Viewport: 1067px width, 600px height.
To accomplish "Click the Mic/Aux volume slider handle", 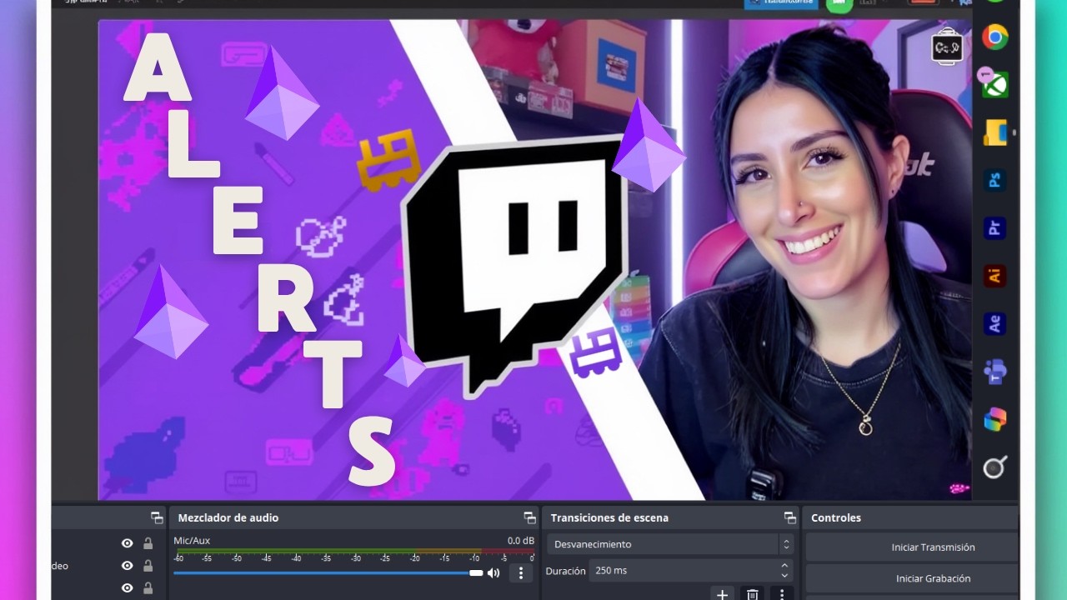I will coord(476,572).
